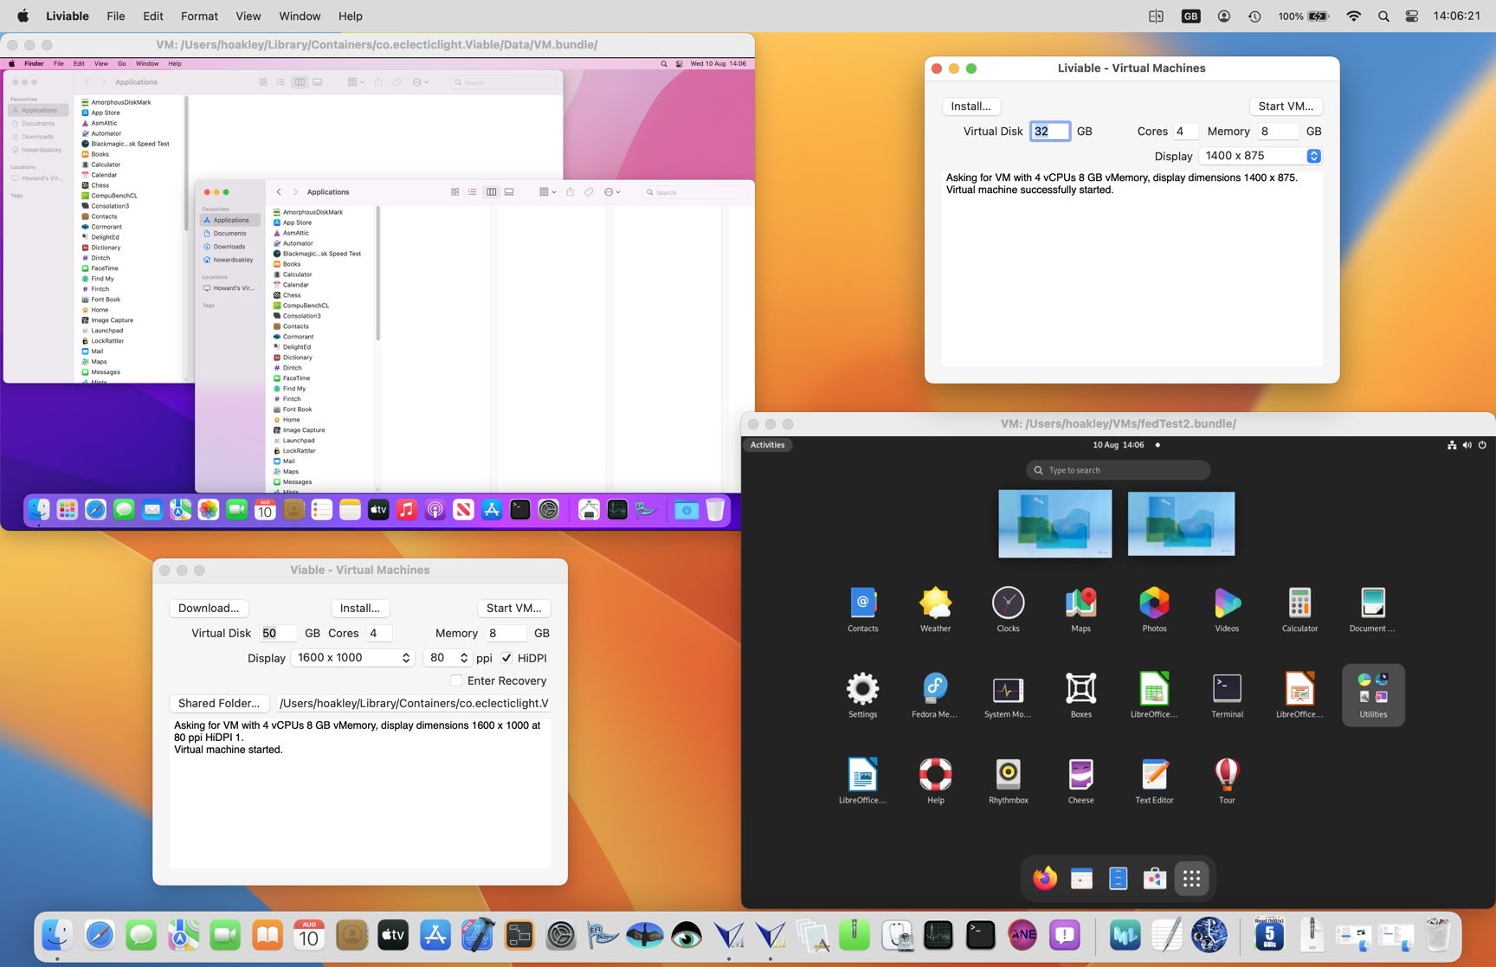1496x967 pixels.
Task: Toggle the GNOME power status menu
Action: (1482, 444)
